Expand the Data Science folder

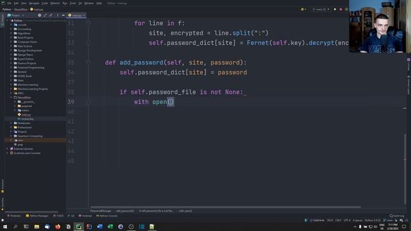point(12,46)
